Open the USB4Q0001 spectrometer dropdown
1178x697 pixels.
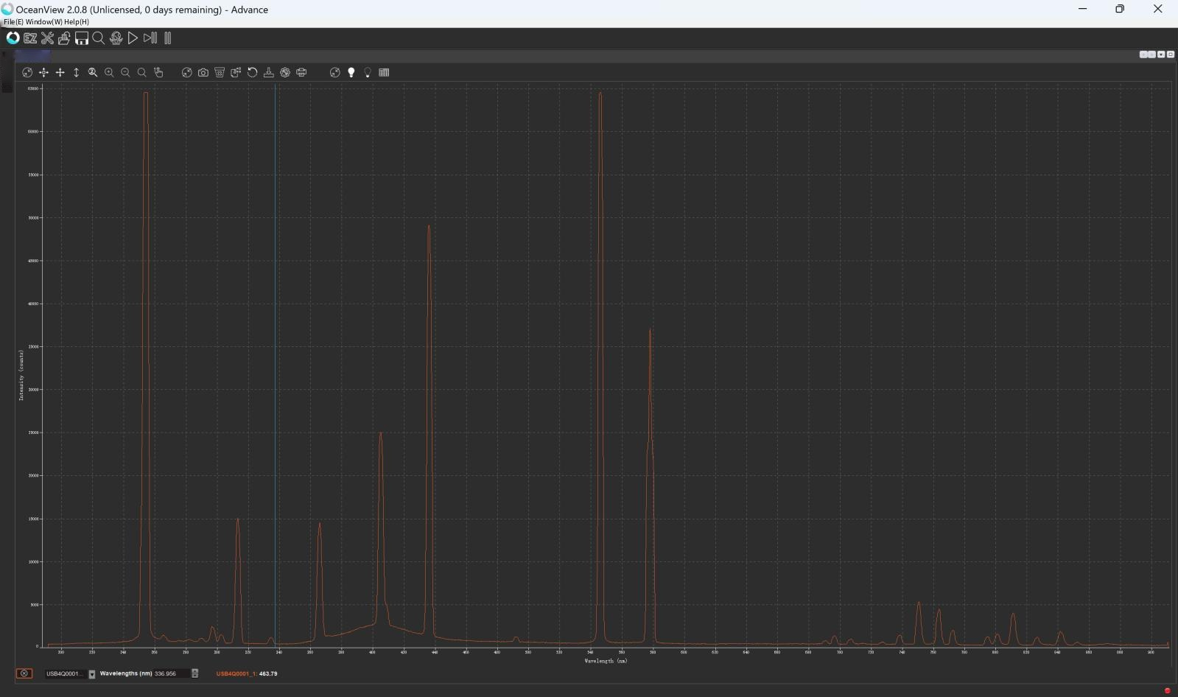click(92, 674)
